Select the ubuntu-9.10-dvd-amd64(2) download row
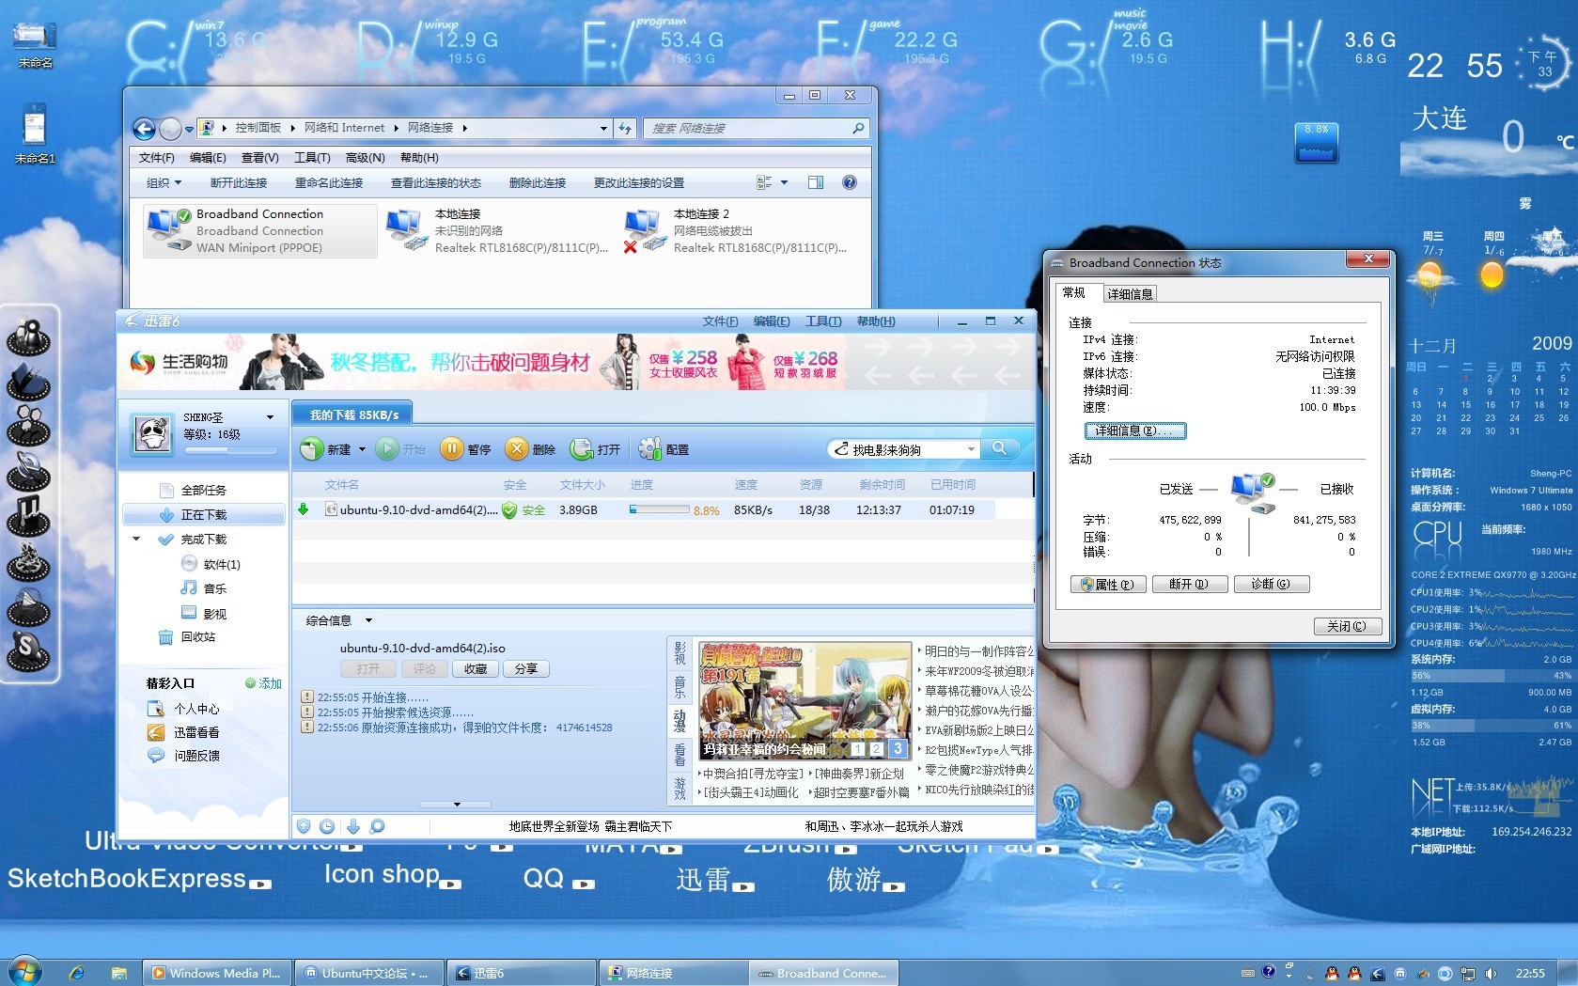Viewport: 1578px width, 986px height. [643, 509]
